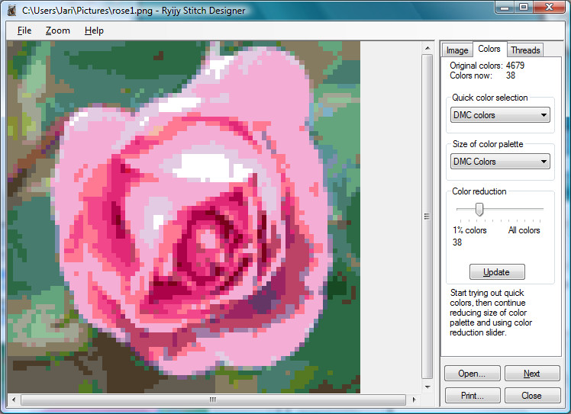Viewport: 571px width, 414px height.
Task: Click the vertical scrollbar down arrow
Action: (427, 387)
